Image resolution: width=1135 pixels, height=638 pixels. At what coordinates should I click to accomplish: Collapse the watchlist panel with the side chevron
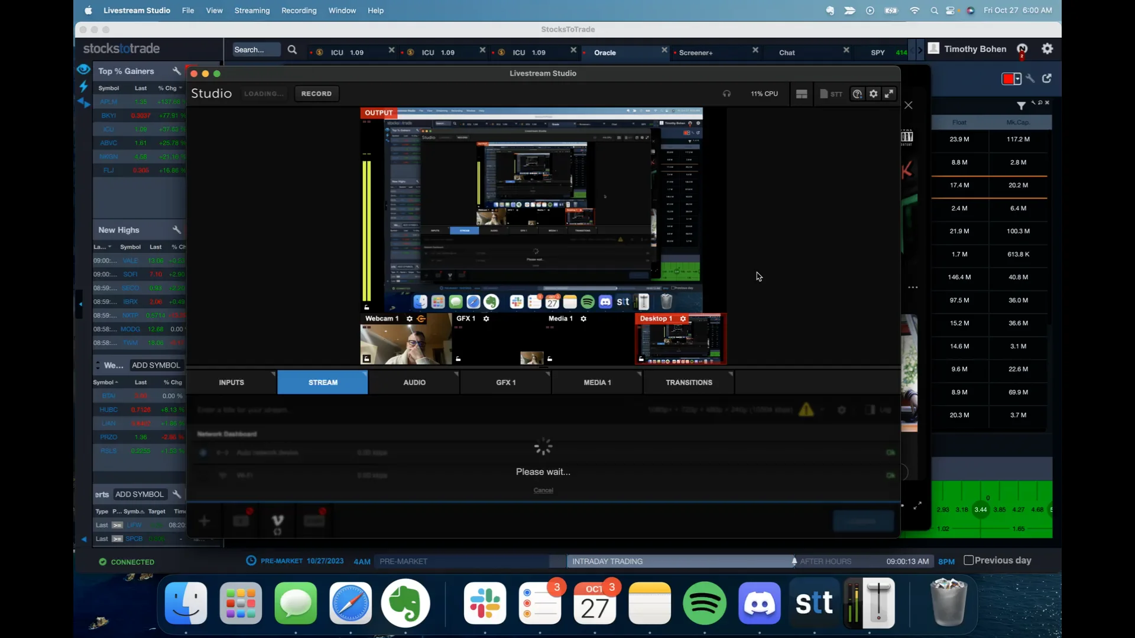(x=80, y=305)
